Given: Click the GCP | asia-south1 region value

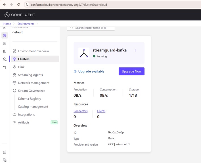Looking at the screenshot, I should tap(119, 145).
